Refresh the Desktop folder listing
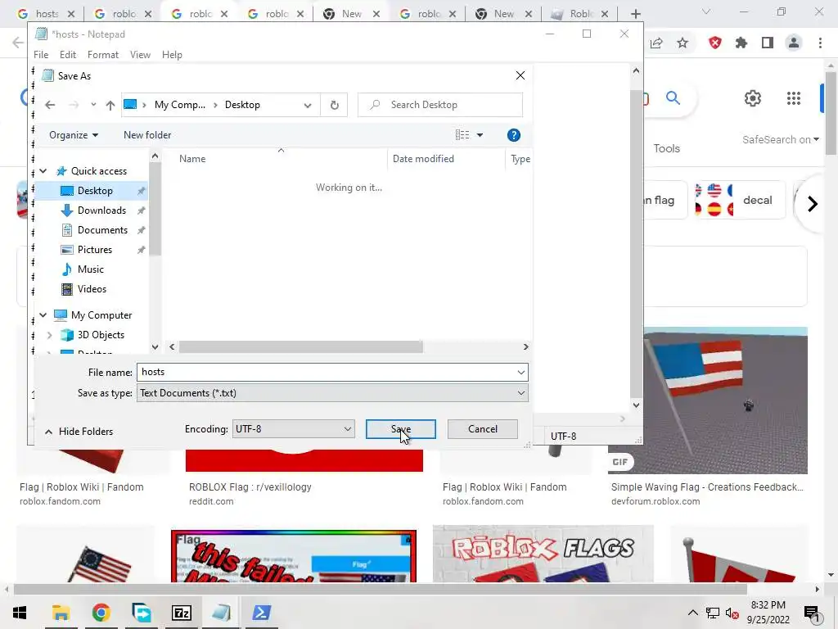 [335, 105]
